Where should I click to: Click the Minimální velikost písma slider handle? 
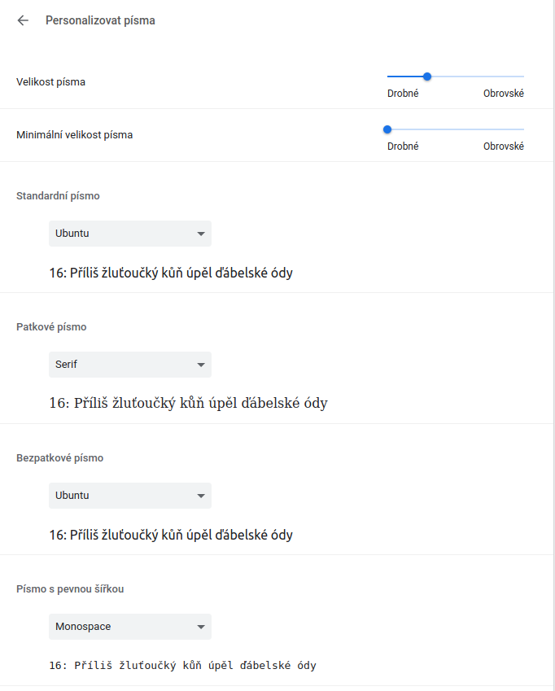(387, 129)
